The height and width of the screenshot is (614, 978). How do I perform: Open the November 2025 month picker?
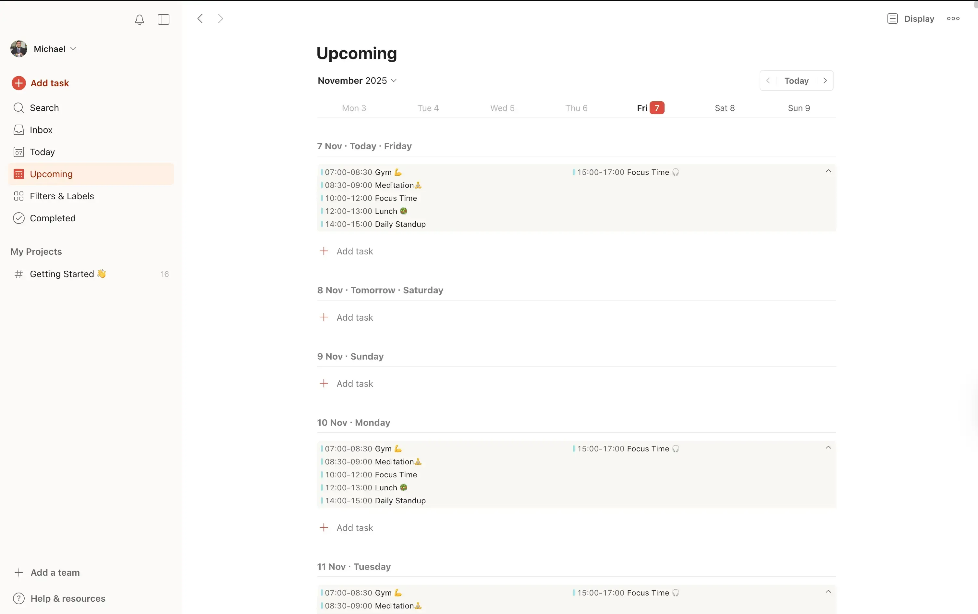pos(357,80)
